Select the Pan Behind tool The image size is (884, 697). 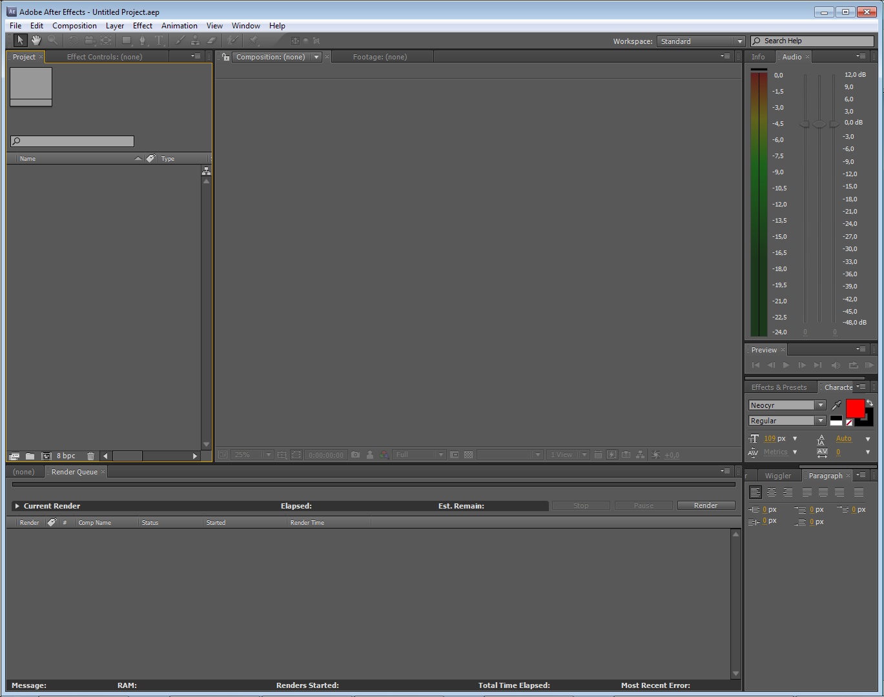(106, 41)
